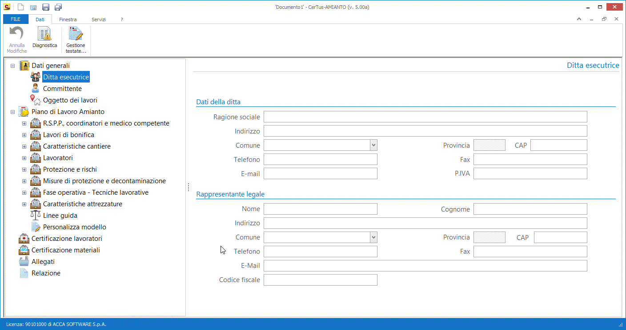Open the FILE menu tab
This screenshot has height=330, width=626.
coord(16,20)
